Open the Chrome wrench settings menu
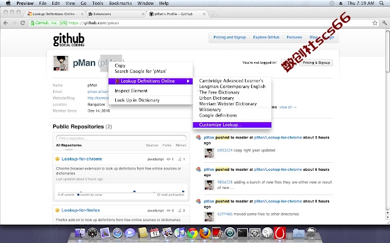 [385, 23]
